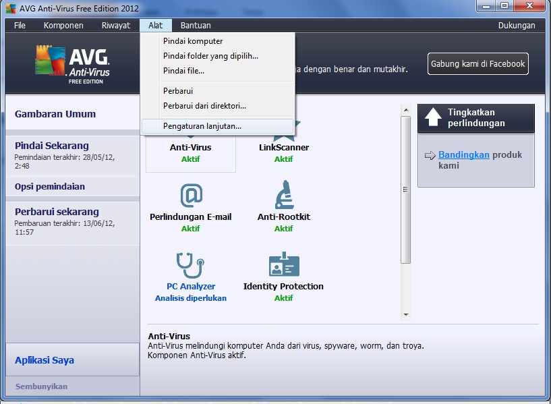The height and width of the screenshot is (404, 551).
Task: Choose Pindai komputer from the Alat menu
Action: tap(217, 41)
